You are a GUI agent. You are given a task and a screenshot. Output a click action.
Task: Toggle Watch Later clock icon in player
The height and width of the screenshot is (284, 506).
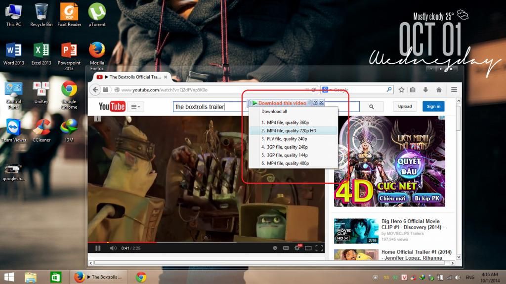pos(275,248)
